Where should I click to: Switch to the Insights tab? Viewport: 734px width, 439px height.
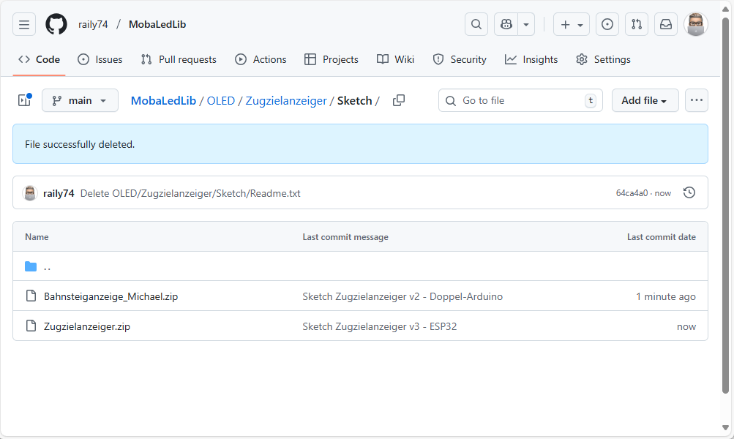(531, 59)
